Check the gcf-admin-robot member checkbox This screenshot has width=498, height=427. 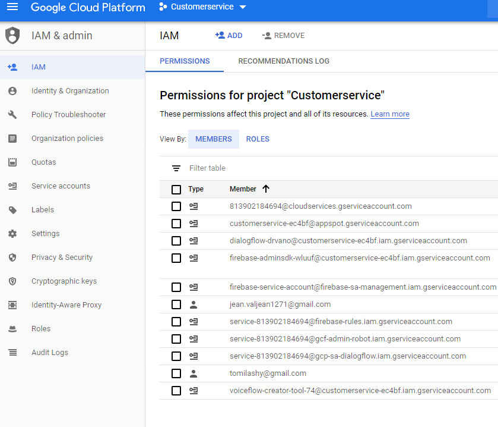176,339
